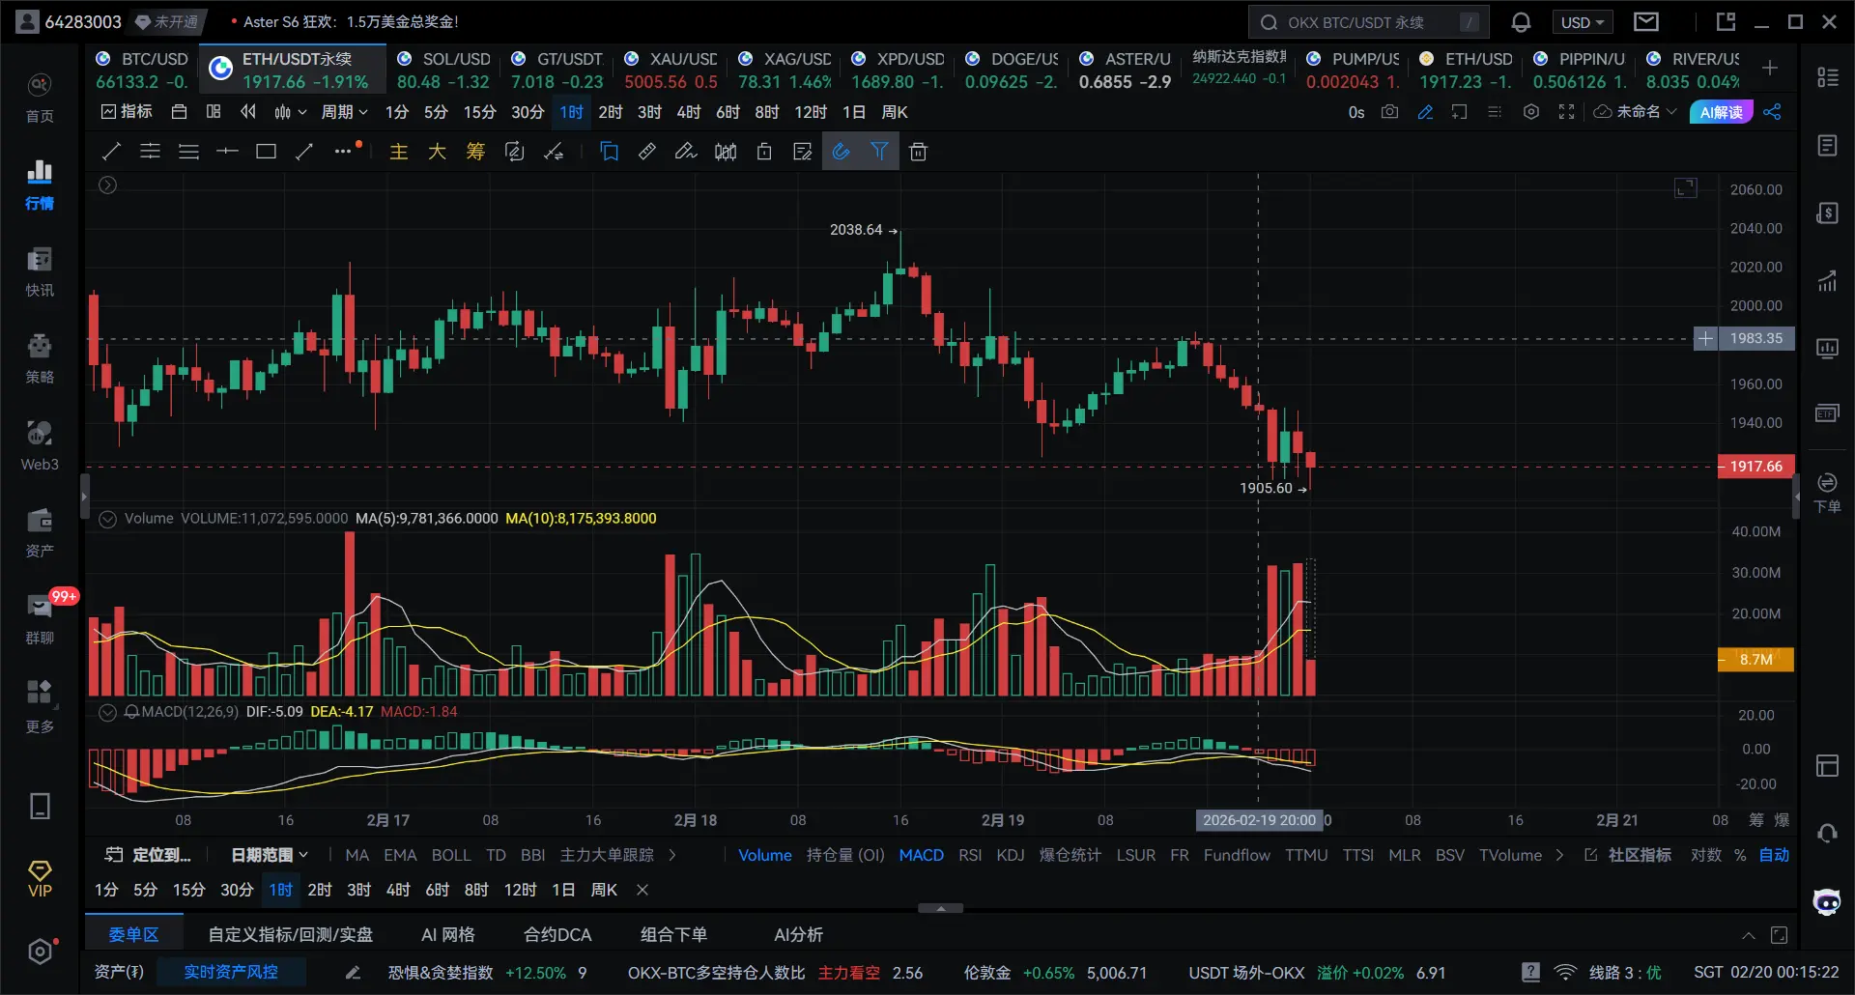
Task: Toggle the funnel filter drawing button
Action: click(879, 151)
